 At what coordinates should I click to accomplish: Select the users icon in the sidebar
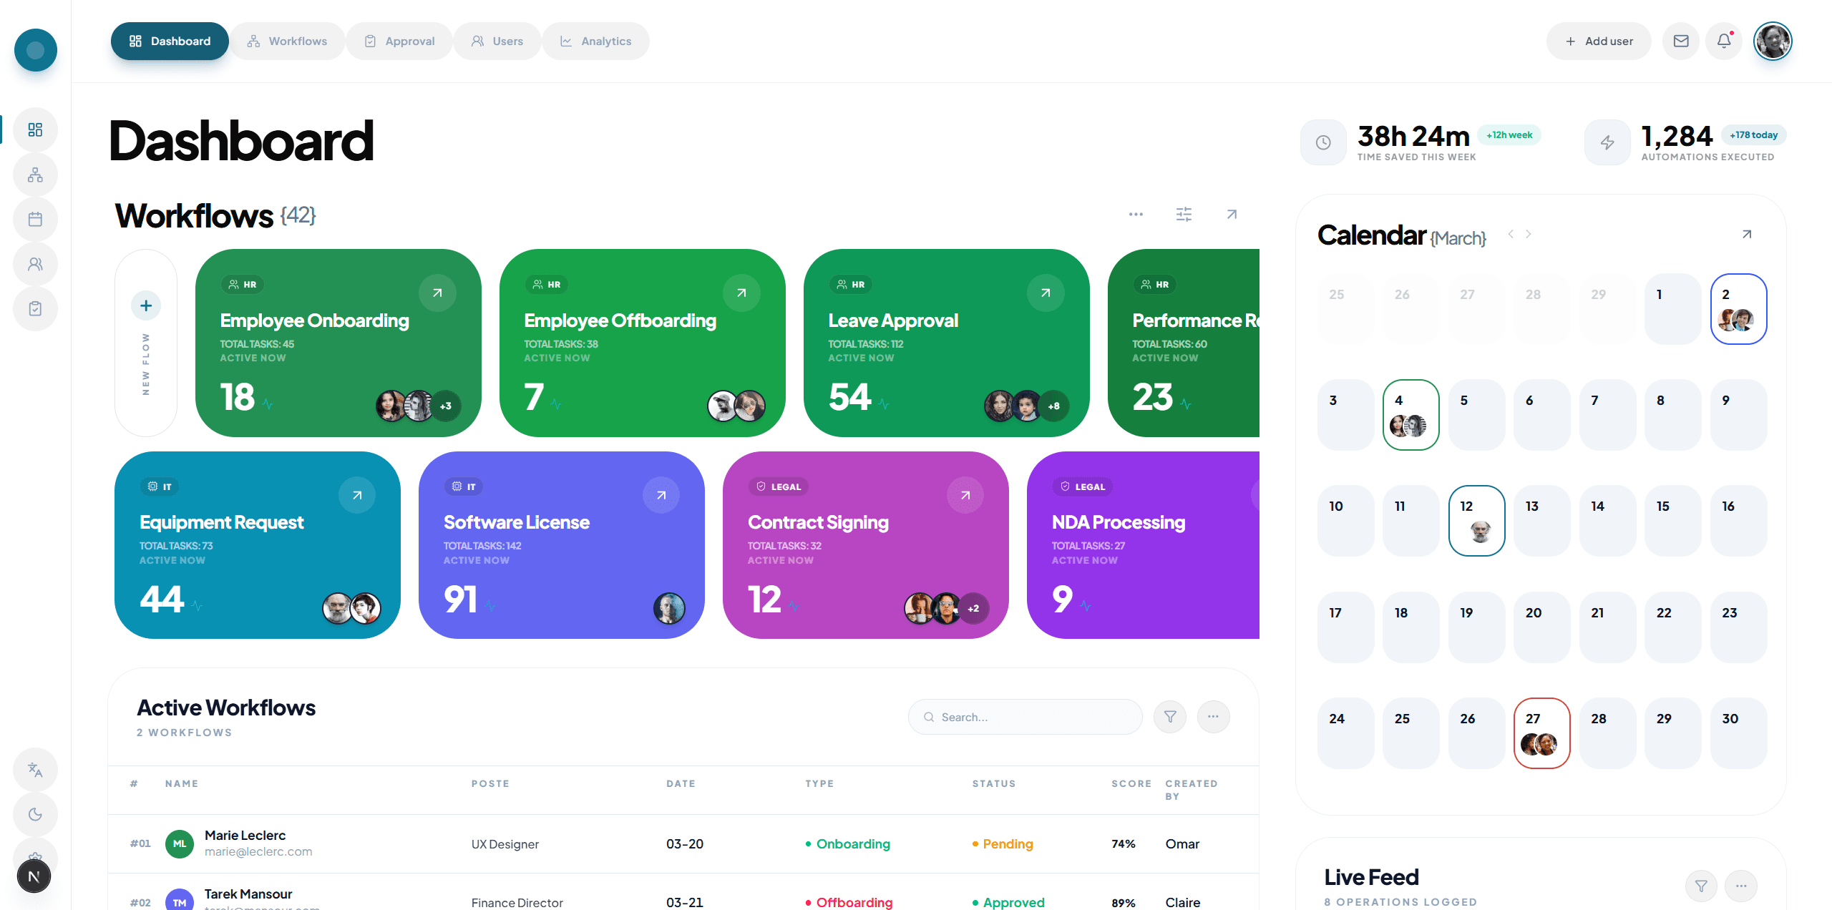[x=35, y=264]
